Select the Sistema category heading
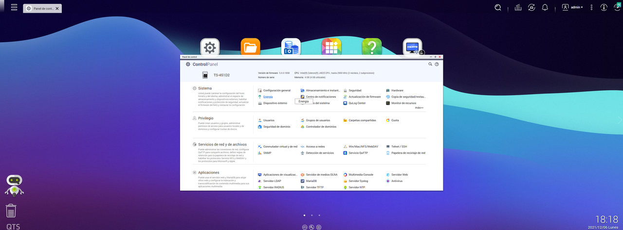Image resolution: width=623 pixels, height=230 pixels. tap(205, 88)
